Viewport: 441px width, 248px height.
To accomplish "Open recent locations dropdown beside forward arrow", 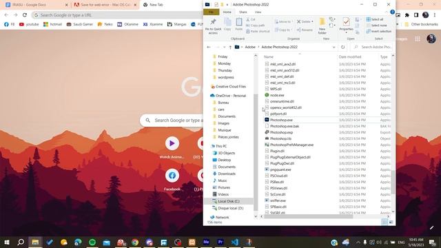I will click(224, 47).
